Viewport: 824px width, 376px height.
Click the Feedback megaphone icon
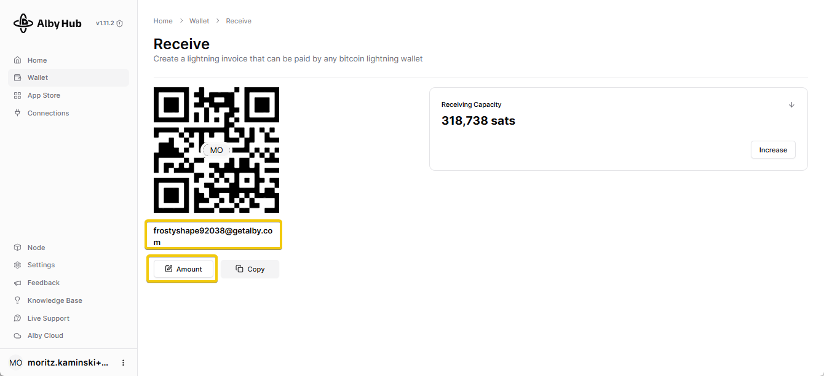17,283
